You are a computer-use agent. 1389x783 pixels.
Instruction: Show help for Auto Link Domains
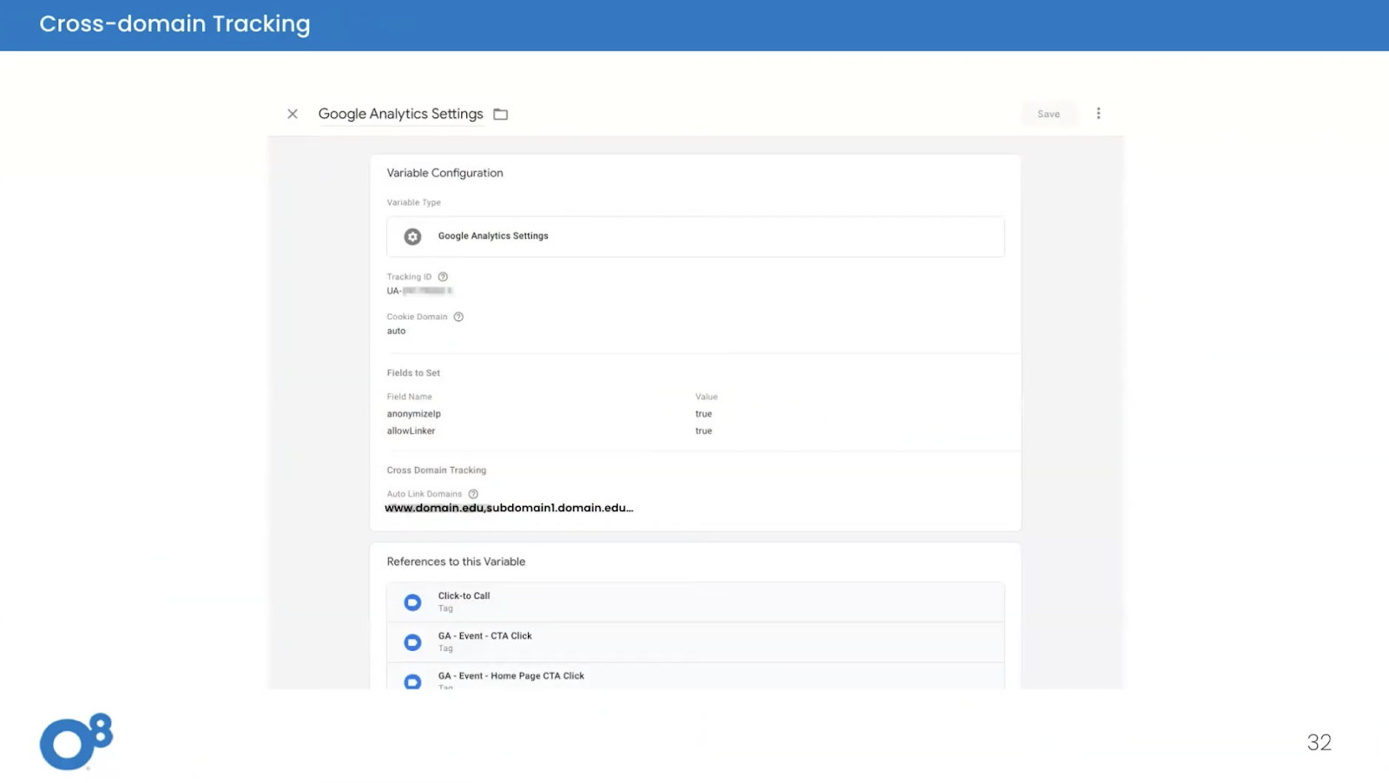point(473,494)
